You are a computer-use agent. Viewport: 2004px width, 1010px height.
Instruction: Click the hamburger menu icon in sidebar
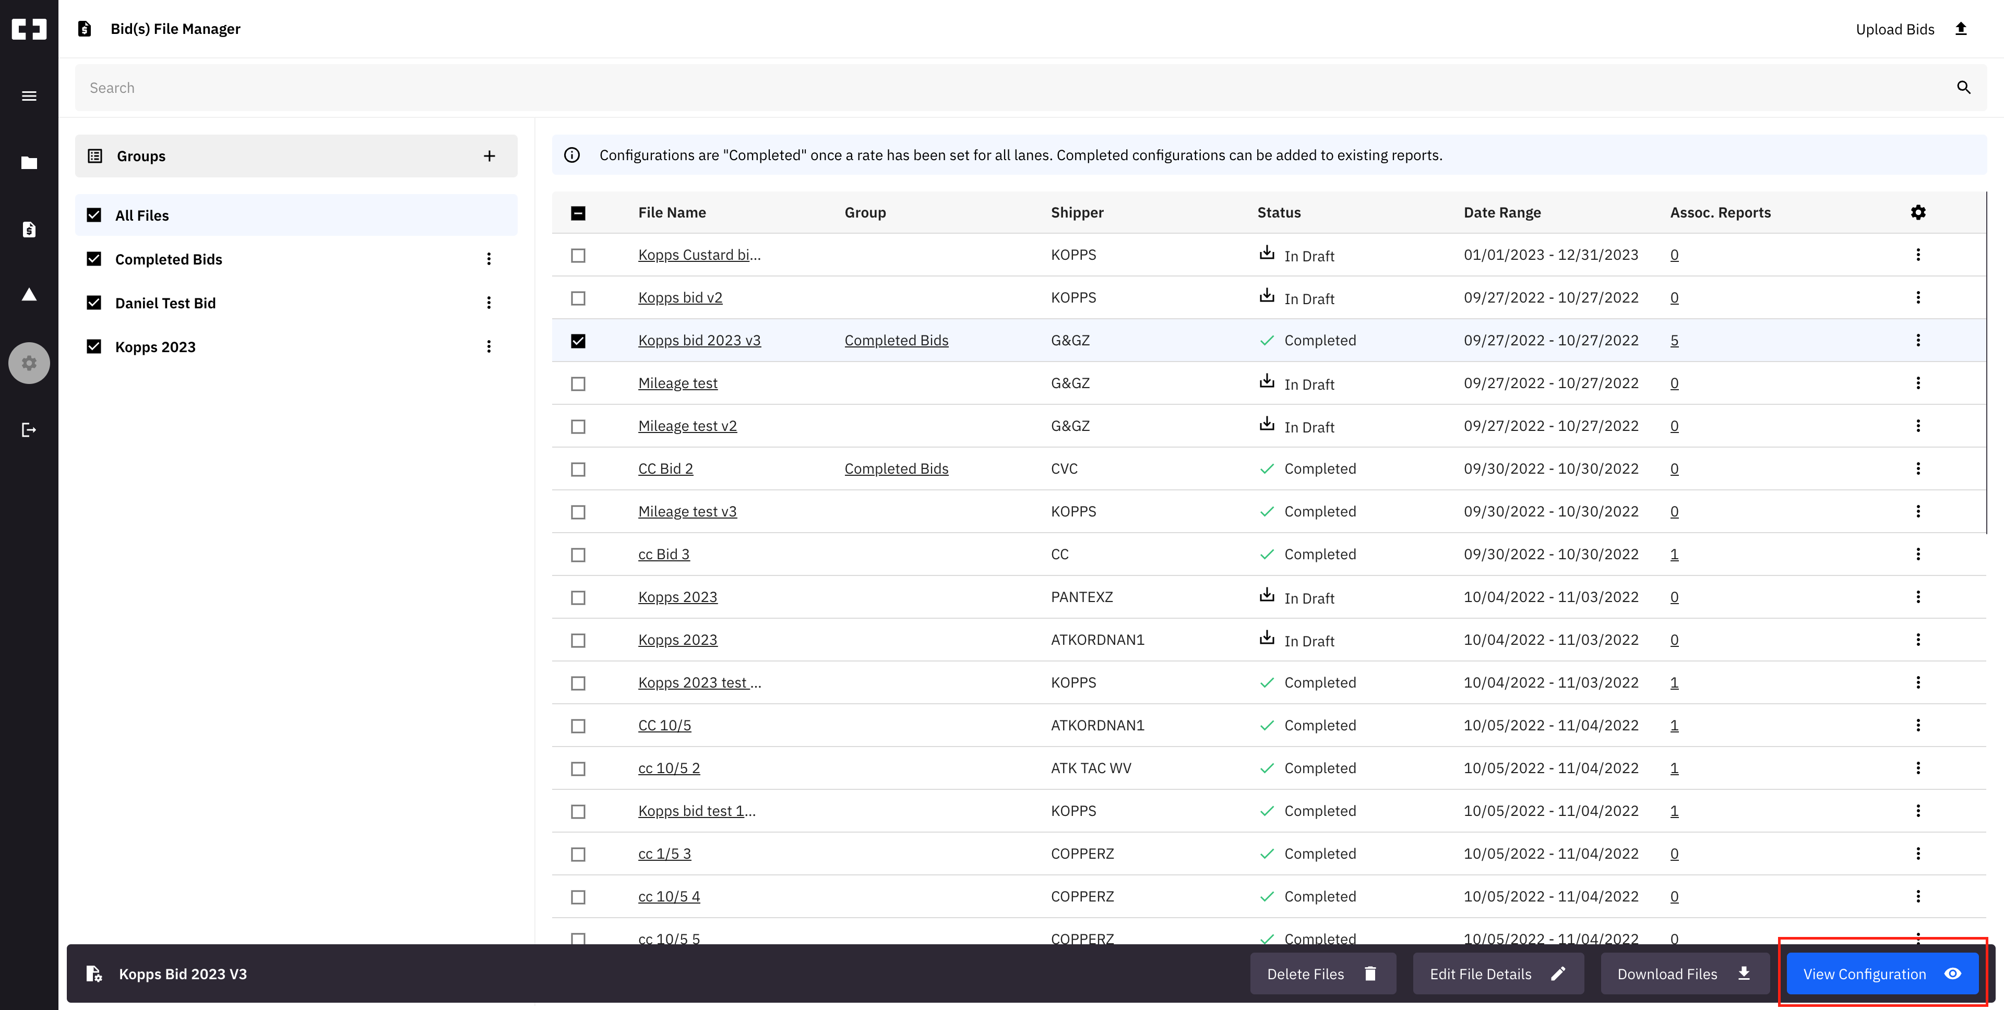pyautogui.click(x=29, y=97)
